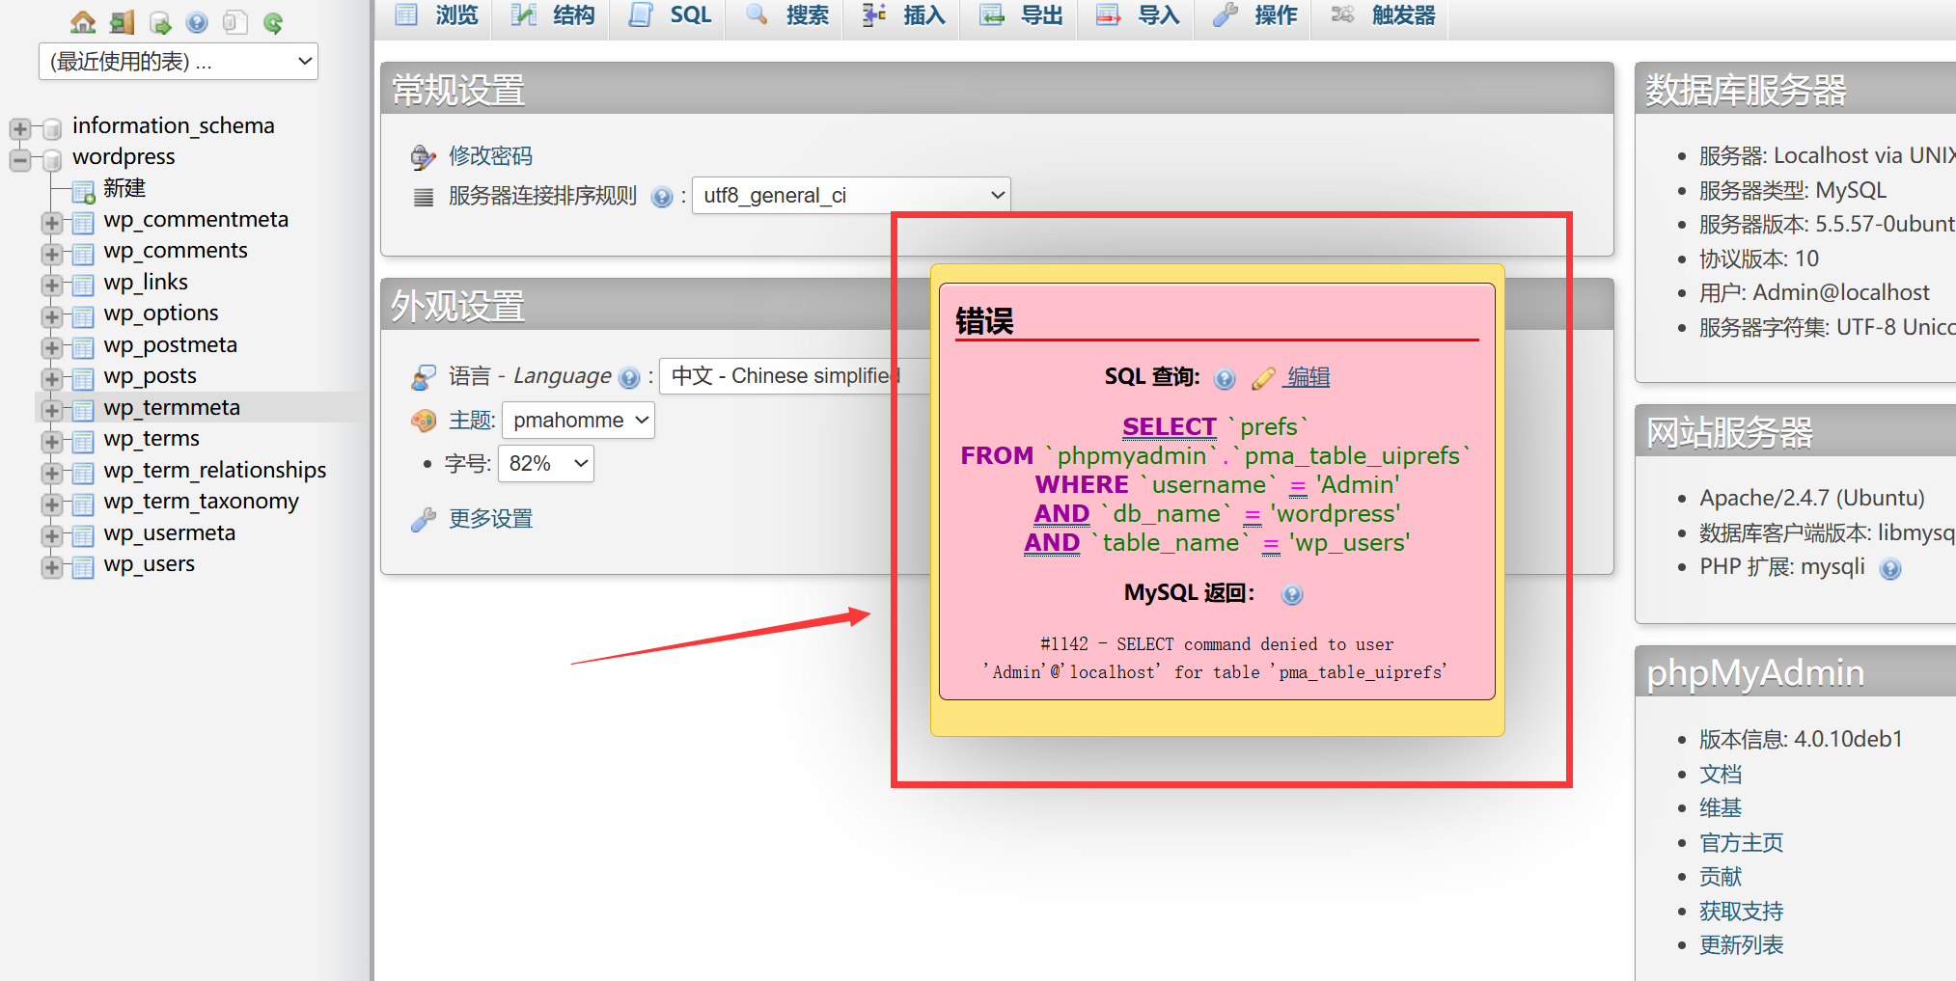
Task: Click table icon for wp_links
Action: click(84, 285)
